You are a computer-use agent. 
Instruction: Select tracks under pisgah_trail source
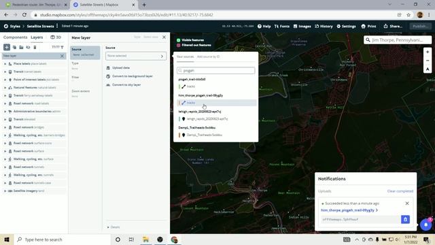pos(216,86)
